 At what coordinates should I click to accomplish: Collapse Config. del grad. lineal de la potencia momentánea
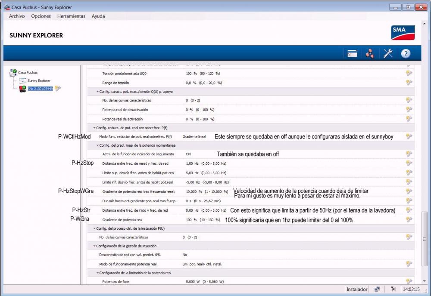97,145
